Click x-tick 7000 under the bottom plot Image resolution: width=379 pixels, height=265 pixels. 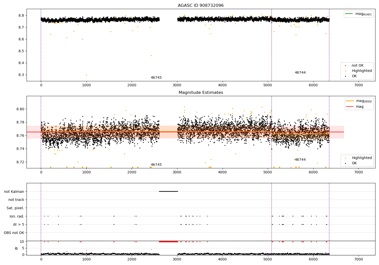pos(359,259)
